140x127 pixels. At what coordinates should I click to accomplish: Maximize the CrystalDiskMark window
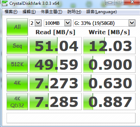[x=119, y=2]
